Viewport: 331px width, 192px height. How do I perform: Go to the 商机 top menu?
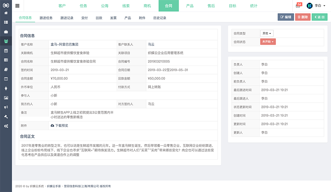click(x=147, y=6)
